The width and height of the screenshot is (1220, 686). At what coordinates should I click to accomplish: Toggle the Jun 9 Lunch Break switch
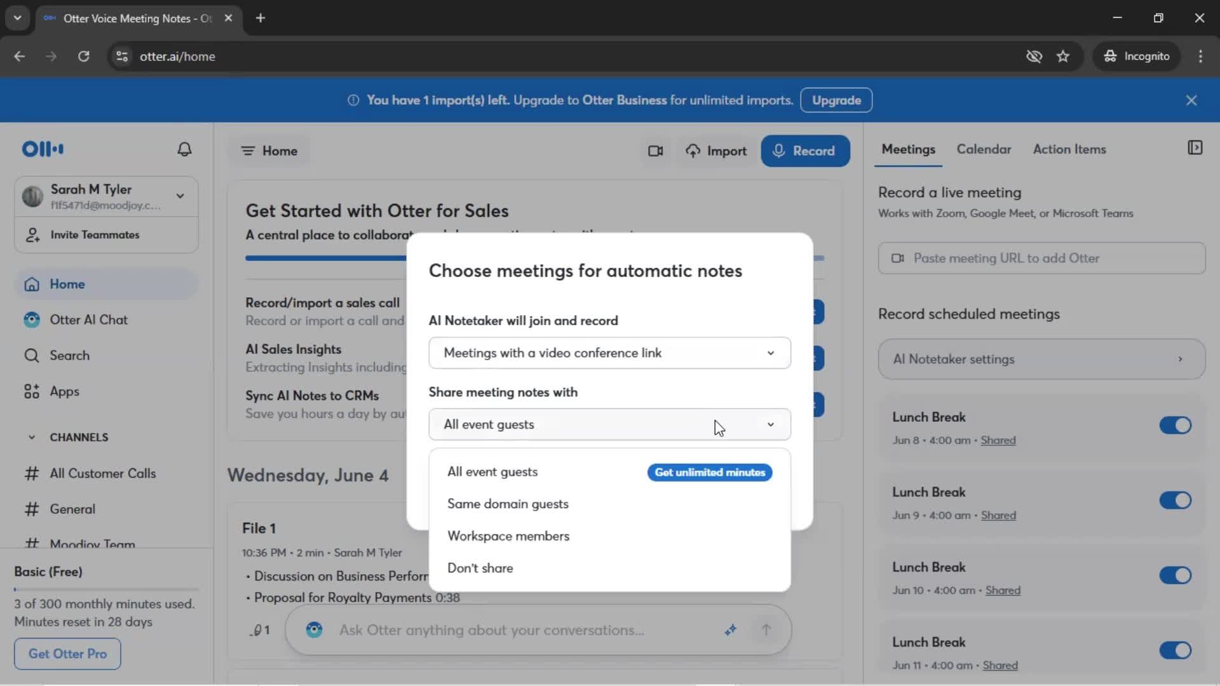coord(1175,501)
